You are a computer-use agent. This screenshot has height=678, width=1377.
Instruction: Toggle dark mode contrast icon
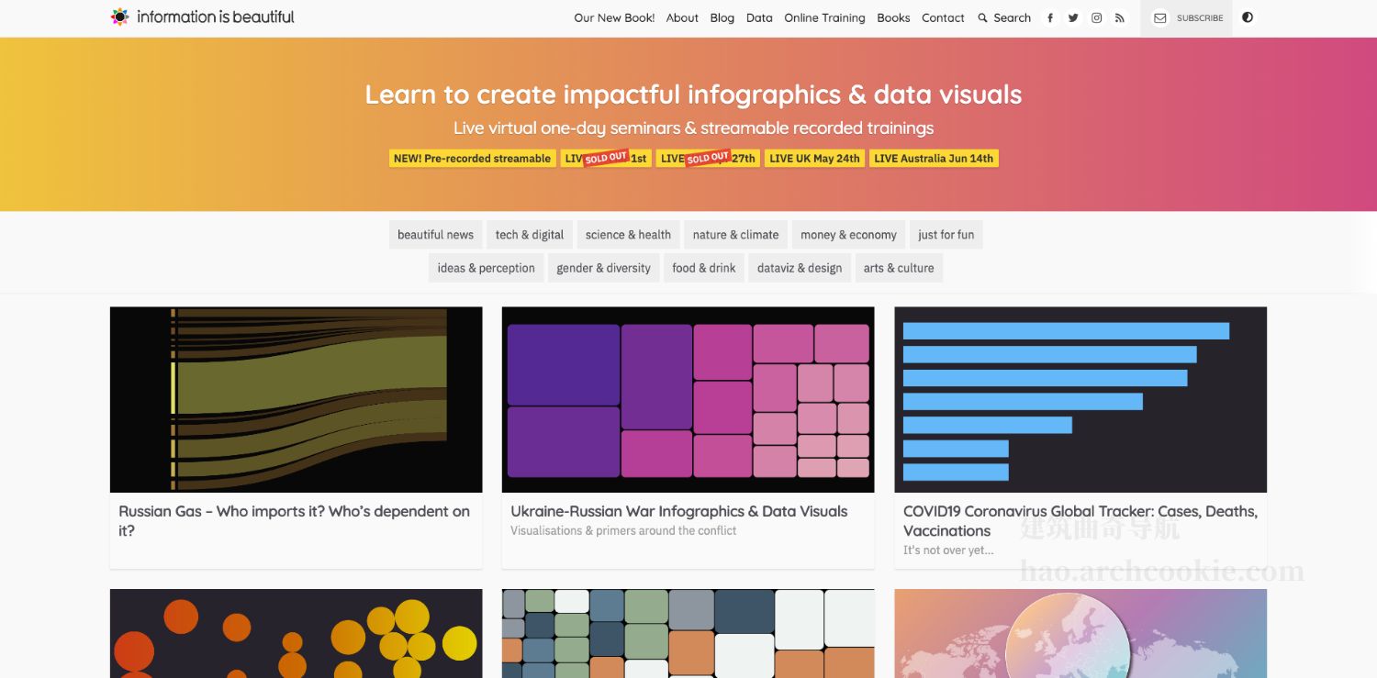(1248, 17)
